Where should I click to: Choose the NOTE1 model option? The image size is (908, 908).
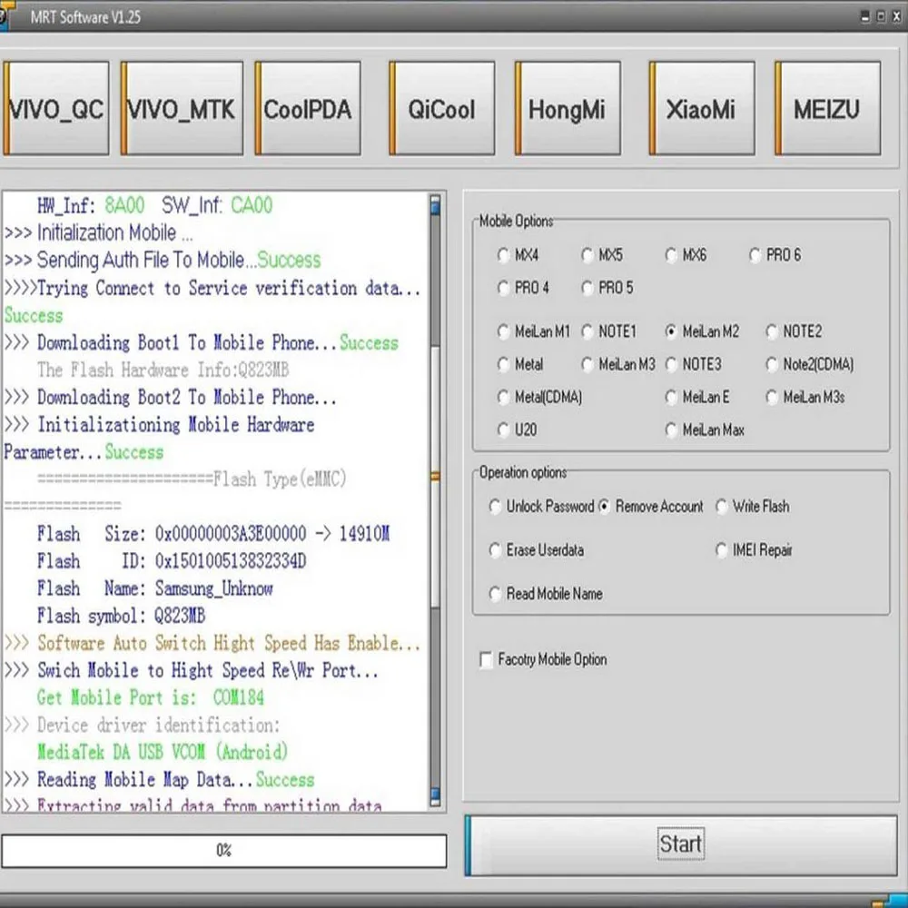coord(608,331)
